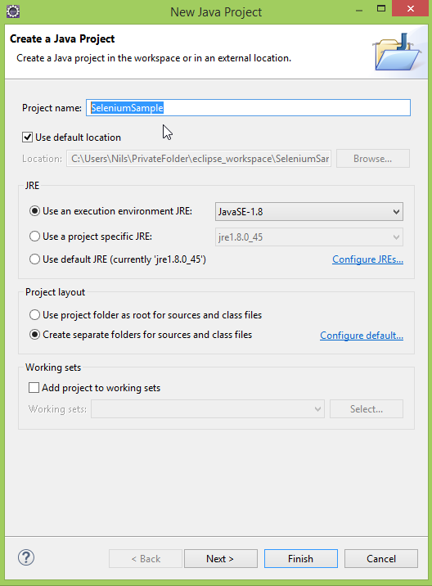432x586 pixels.
Task: Click the Project name text field
Action: click(x=248, y=108)
